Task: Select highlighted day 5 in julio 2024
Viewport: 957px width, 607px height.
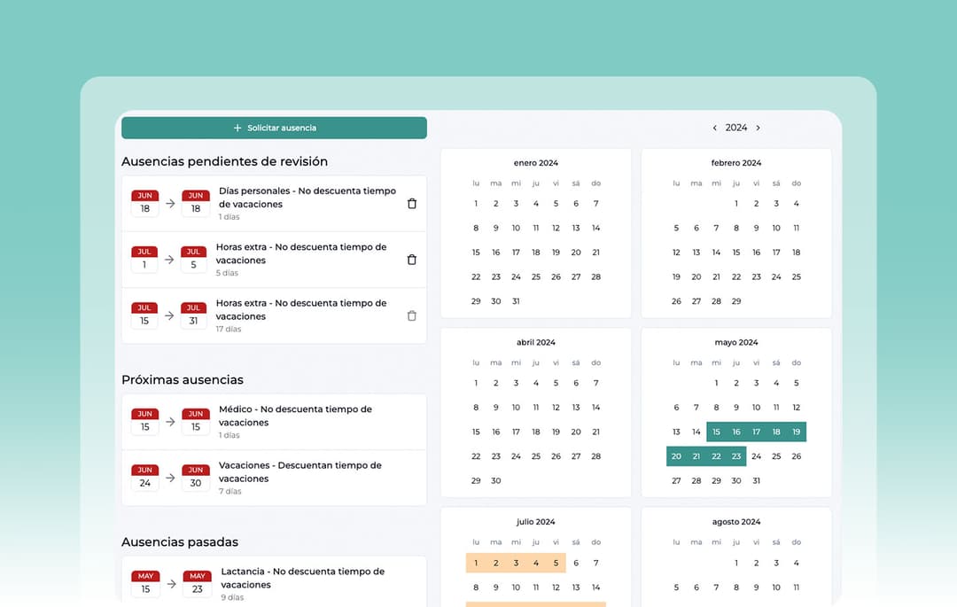Action: tap(556, 563)
